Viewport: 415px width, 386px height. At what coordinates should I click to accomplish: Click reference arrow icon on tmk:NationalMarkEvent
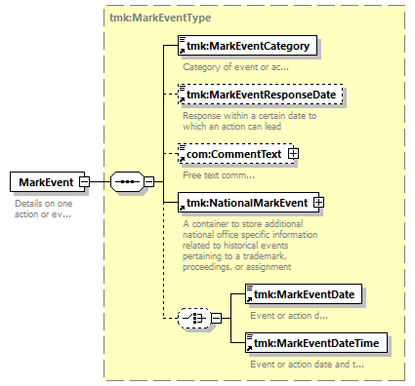pyautogui.click(x=182, y=208)
